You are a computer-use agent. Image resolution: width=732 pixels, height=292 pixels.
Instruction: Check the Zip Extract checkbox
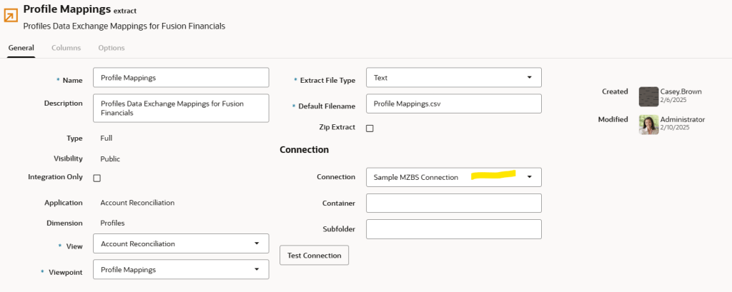[x=370, y=129]
